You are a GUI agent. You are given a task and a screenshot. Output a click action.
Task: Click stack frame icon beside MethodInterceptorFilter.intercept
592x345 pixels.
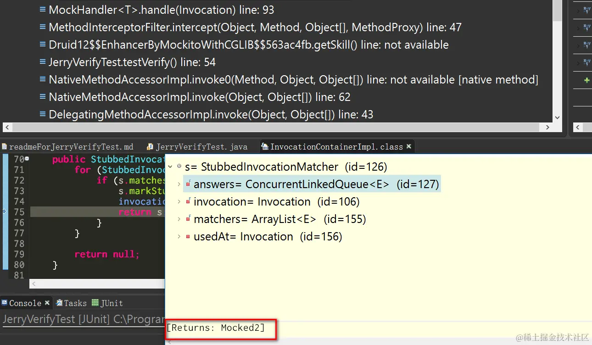tap(43, 27)
